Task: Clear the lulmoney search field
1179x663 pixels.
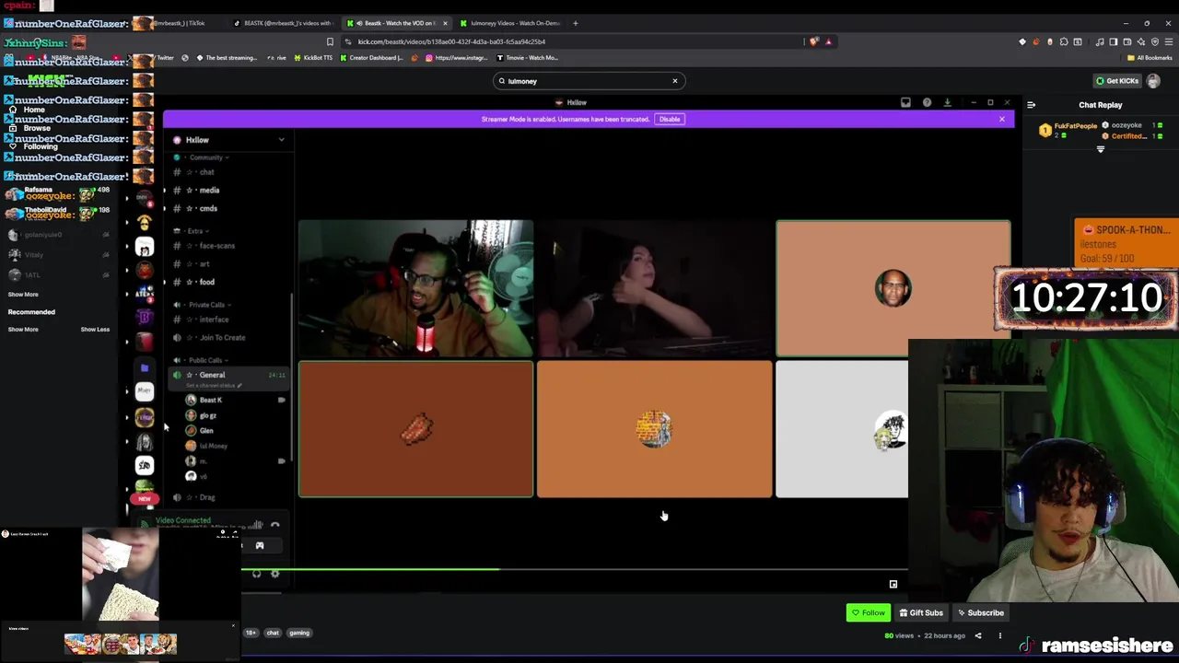Action: [x=674, y=81]
